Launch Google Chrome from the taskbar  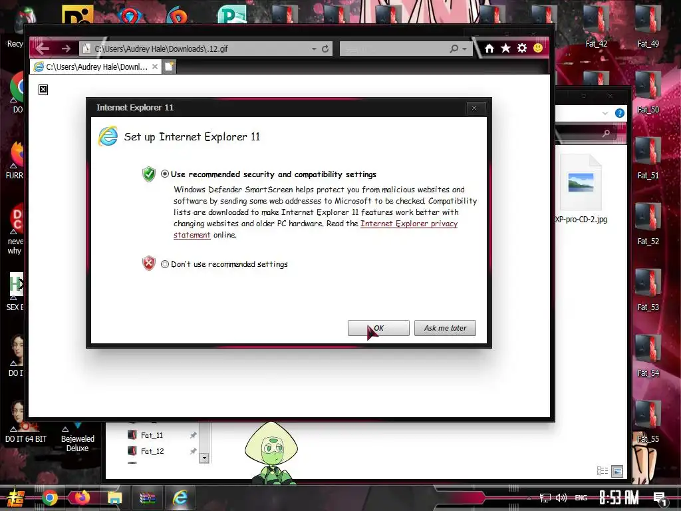click(49, 498)
